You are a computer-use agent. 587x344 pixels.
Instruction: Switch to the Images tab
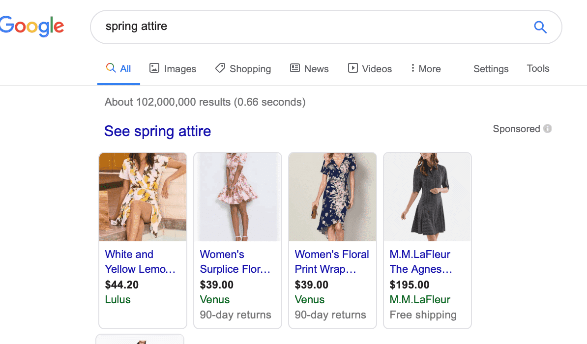(173, 68)
